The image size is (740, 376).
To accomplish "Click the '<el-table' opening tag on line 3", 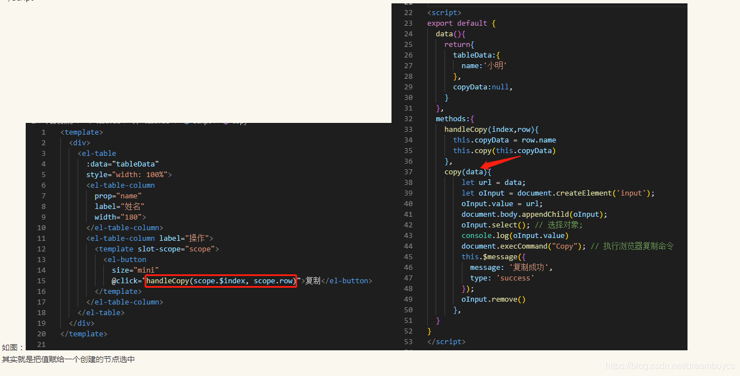I will (x=97, y=154).
